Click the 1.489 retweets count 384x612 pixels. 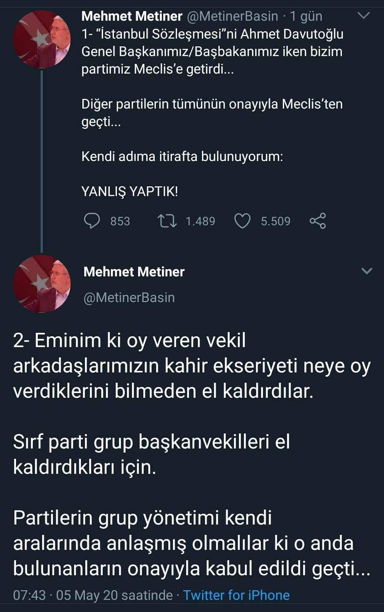click(x=200, y=221)
